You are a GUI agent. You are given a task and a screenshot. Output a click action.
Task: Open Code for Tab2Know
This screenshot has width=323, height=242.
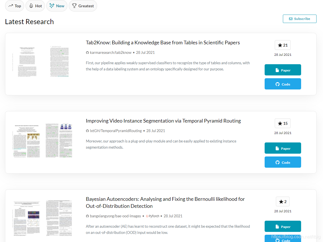coord(283,84)
